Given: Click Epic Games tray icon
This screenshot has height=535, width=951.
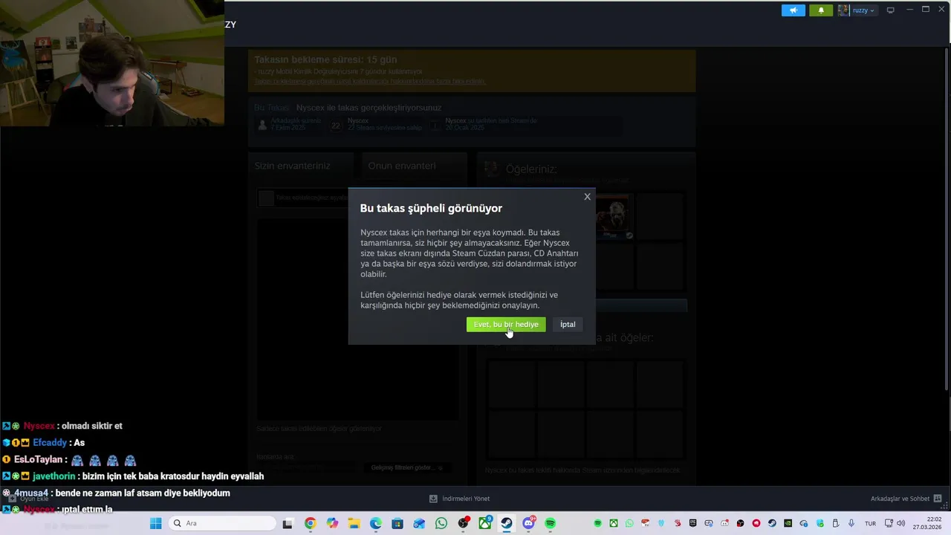Looking at the screenshot, I should coord(692,523).
